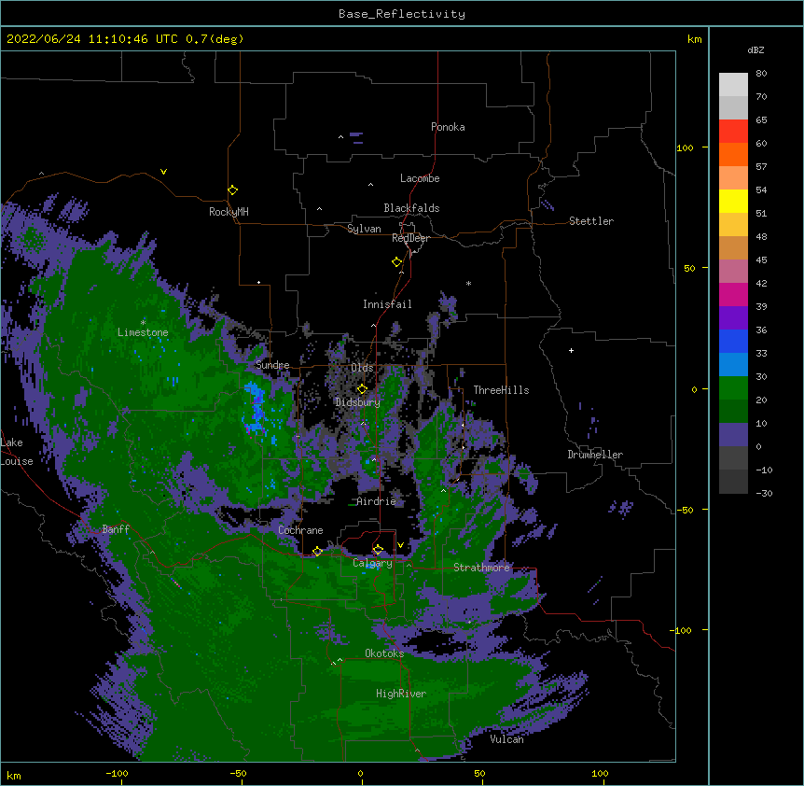Image resolution: width=804 pixels, height=786 pixels.
Task: Click the white plus marker northwest of Drumheller
Action: tap(571, 350)
